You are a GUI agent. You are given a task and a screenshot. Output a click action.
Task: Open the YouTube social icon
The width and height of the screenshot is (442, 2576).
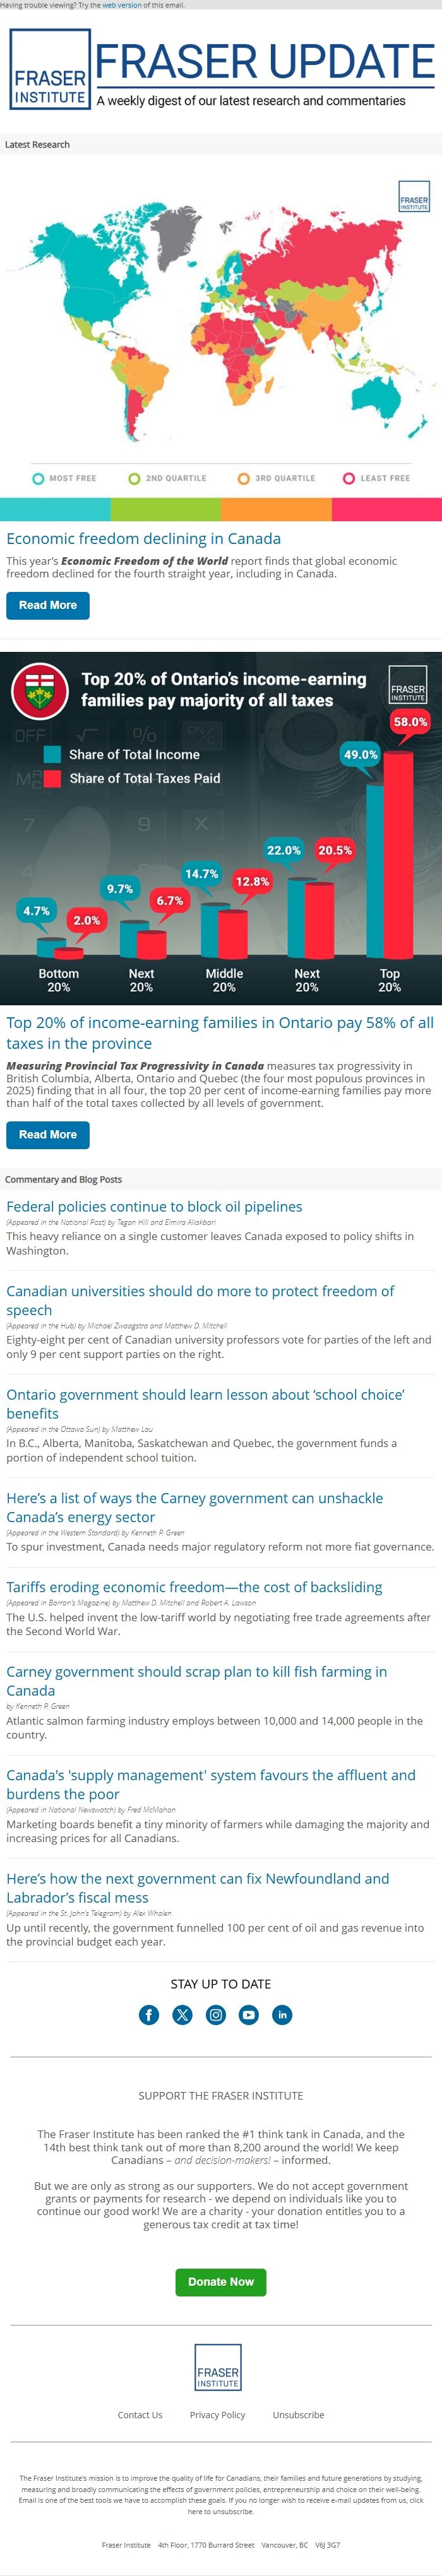pyautogui.click(x=249, y=2015)
